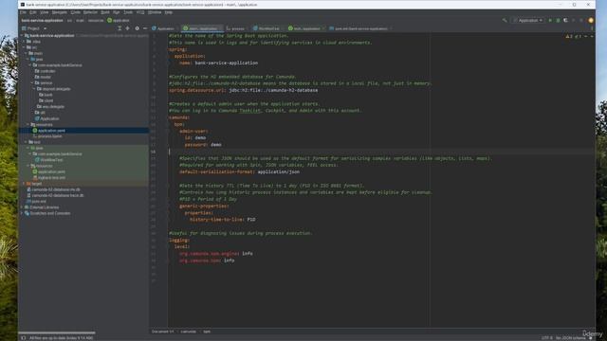Image resolution: width=607 pixels, height=341 pixels.
Task: Select process.bpmn in the project tree
Action: (x=50, y=136)
